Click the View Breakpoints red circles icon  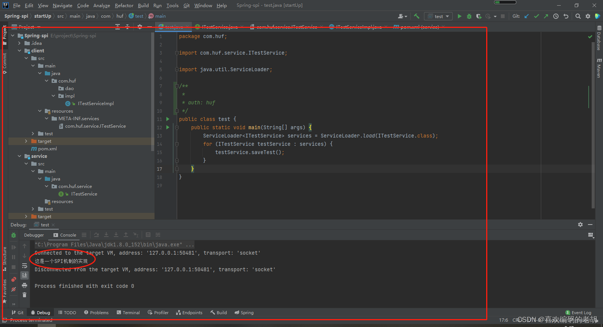[x=14, y=280]
